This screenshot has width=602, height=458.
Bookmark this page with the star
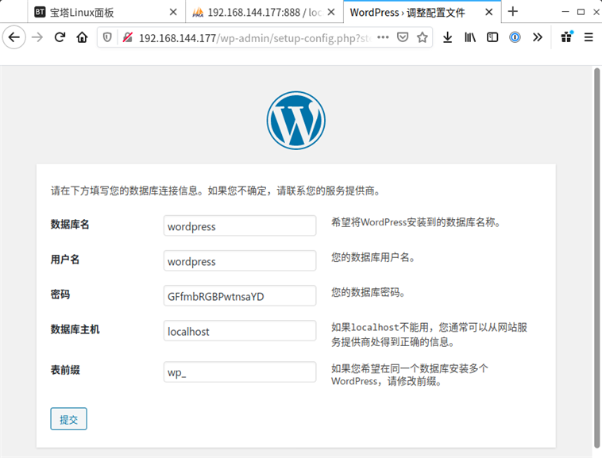[x=423, y=37]
